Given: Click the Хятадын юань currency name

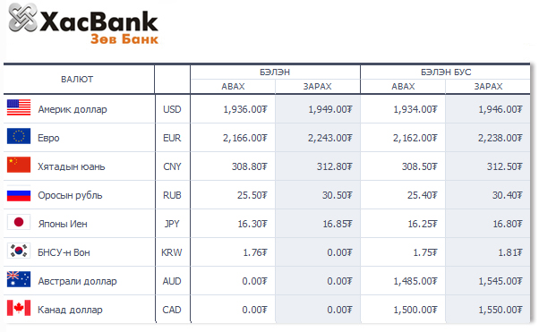Looking at the screenshot, I should 71,166.
